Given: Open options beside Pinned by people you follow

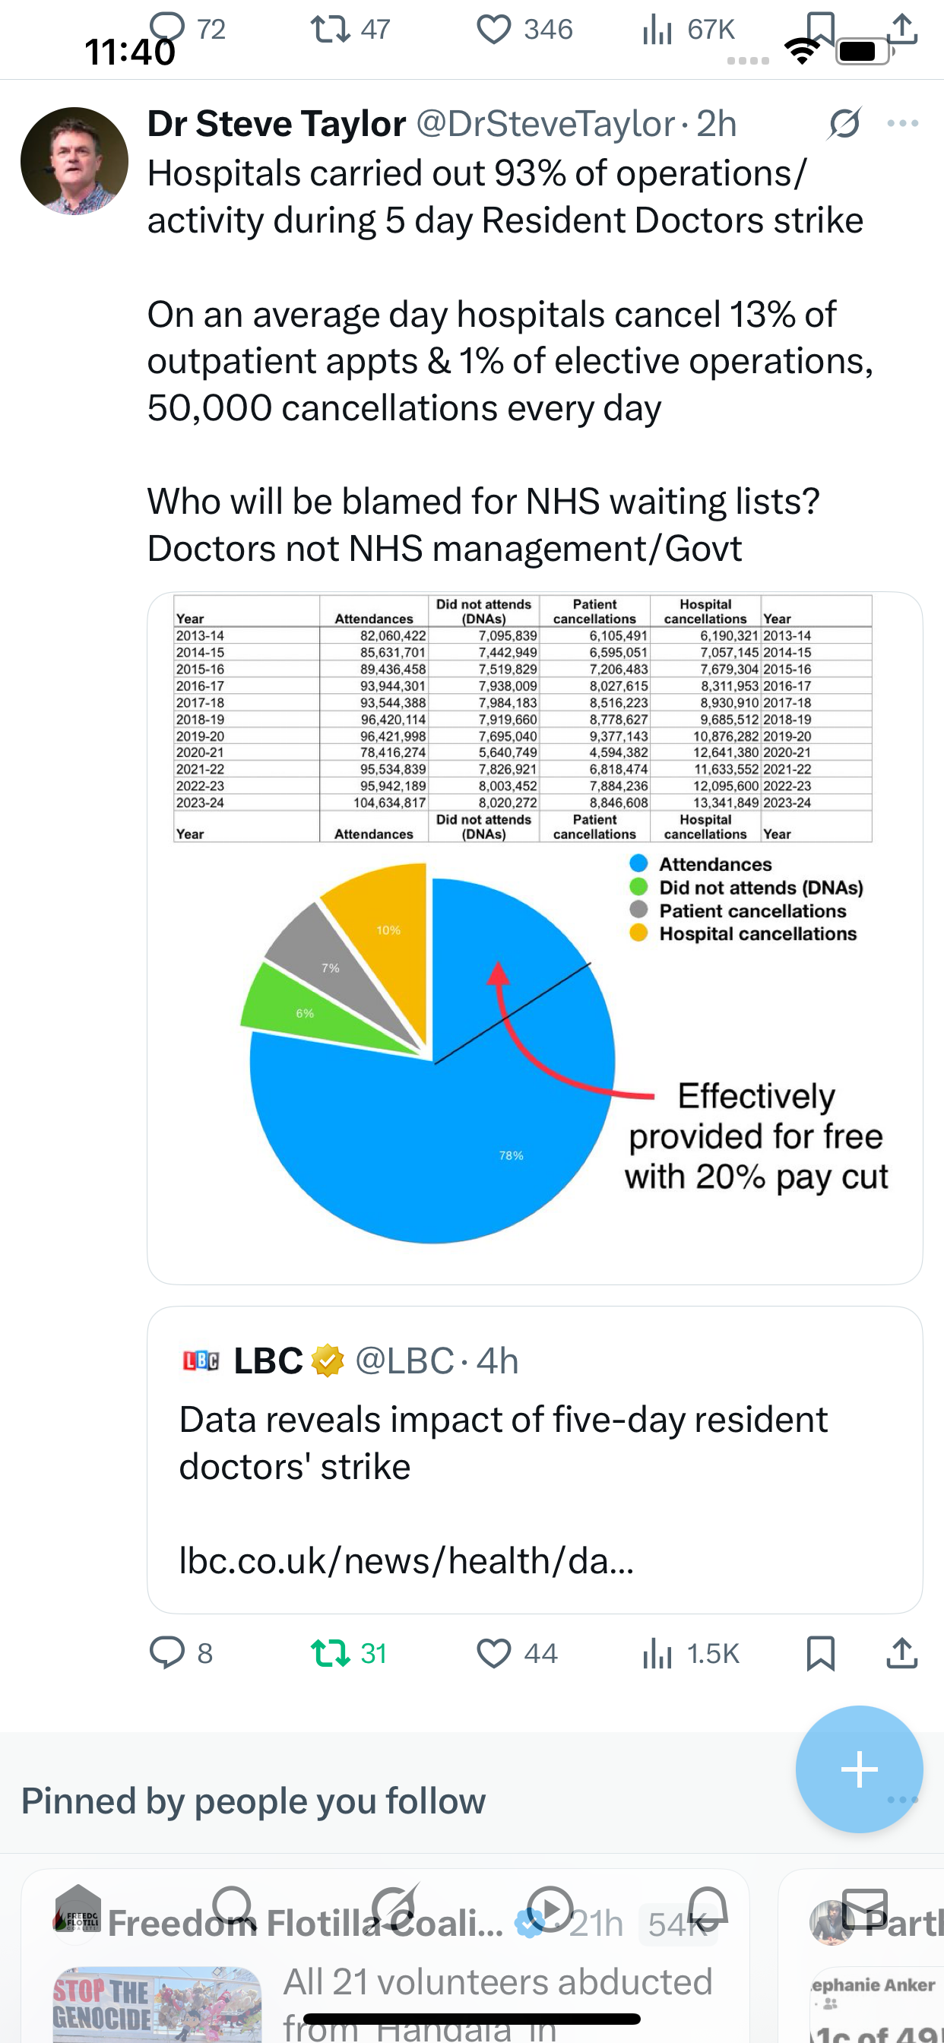Looking at the screenshot, I should (x=903, y=1801).
